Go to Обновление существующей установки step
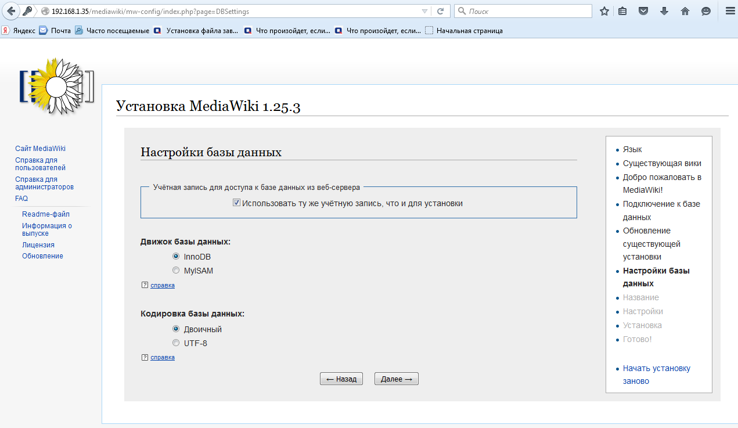738x428 pixels. click(x=651, y=244)
